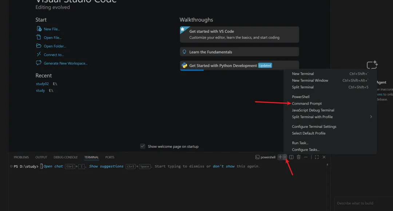The image size is (393, 211).
Task: Click the powershell terminal icon label
Action: click(265, 157)
